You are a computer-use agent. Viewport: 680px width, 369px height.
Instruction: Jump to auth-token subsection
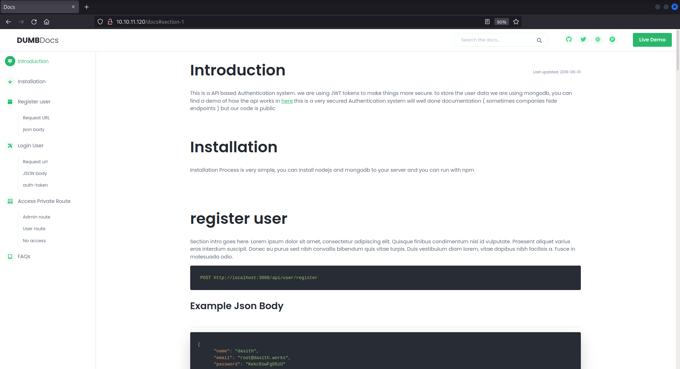click(35, 185)
